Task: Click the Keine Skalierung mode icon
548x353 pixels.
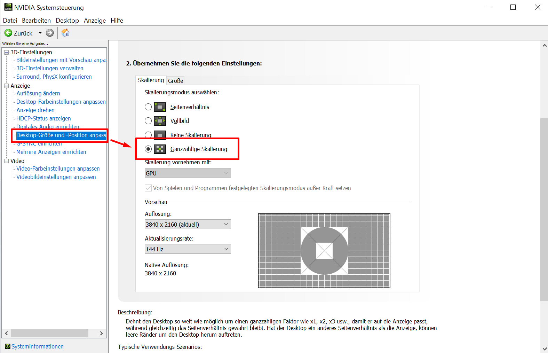Action: coord(160,135)
